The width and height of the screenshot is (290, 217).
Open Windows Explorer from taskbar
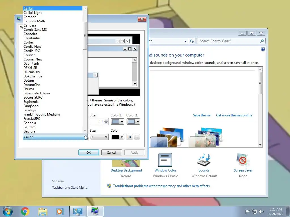pos(43,211)
